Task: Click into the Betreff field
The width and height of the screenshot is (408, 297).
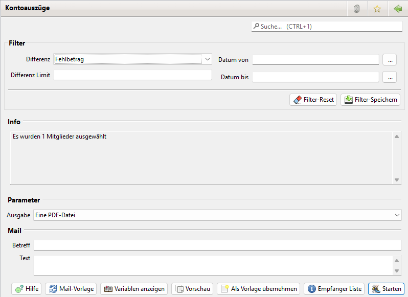Action: 217,245
